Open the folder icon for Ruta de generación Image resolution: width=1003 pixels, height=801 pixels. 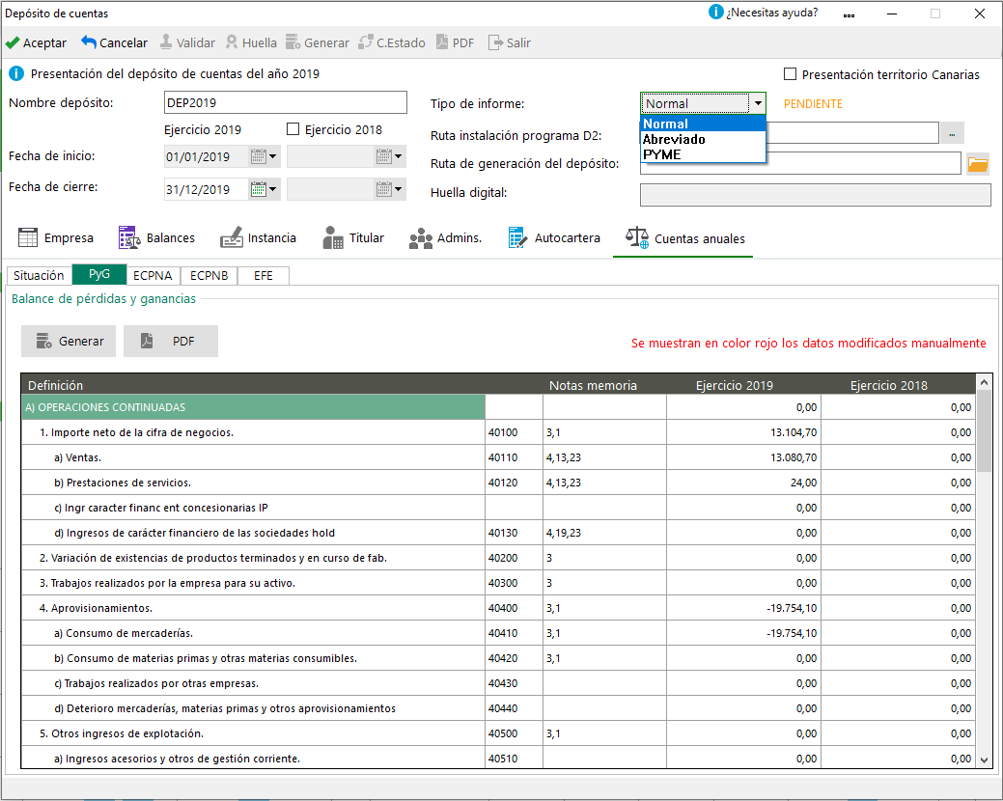(x=977, y=164)
